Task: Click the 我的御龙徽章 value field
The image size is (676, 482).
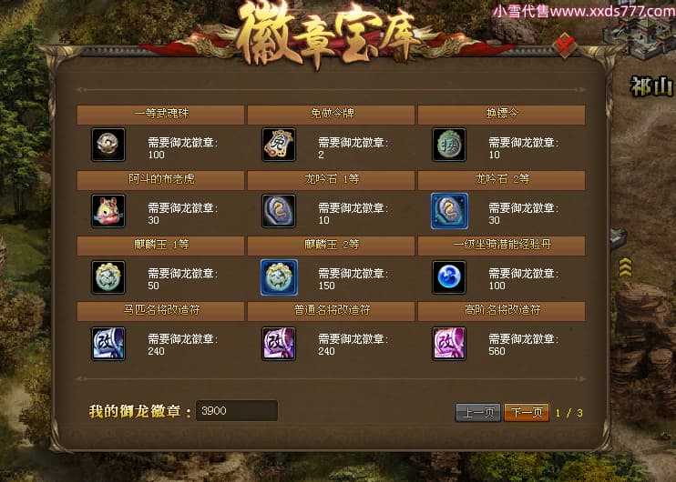Action: 237,410
